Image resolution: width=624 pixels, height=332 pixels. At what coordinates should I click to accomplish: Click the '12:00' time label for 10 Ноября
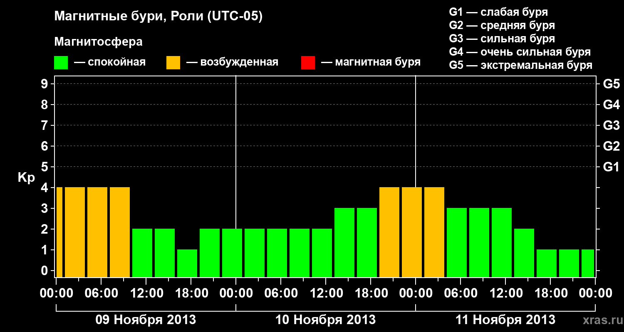(326, 293)
